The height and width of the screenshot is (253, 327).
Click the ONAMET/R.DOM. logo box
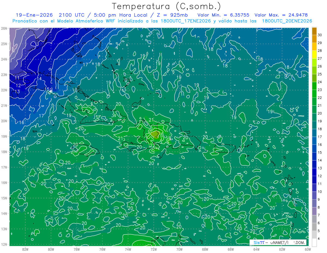[x=278, y=242]
